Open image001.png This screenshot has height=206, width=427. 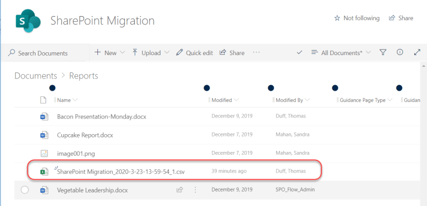pyautogui.click(x=76, y=154)
